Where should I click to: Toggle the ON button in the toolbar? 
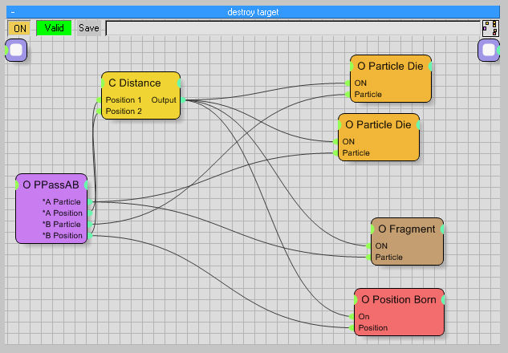click(20, 28)
